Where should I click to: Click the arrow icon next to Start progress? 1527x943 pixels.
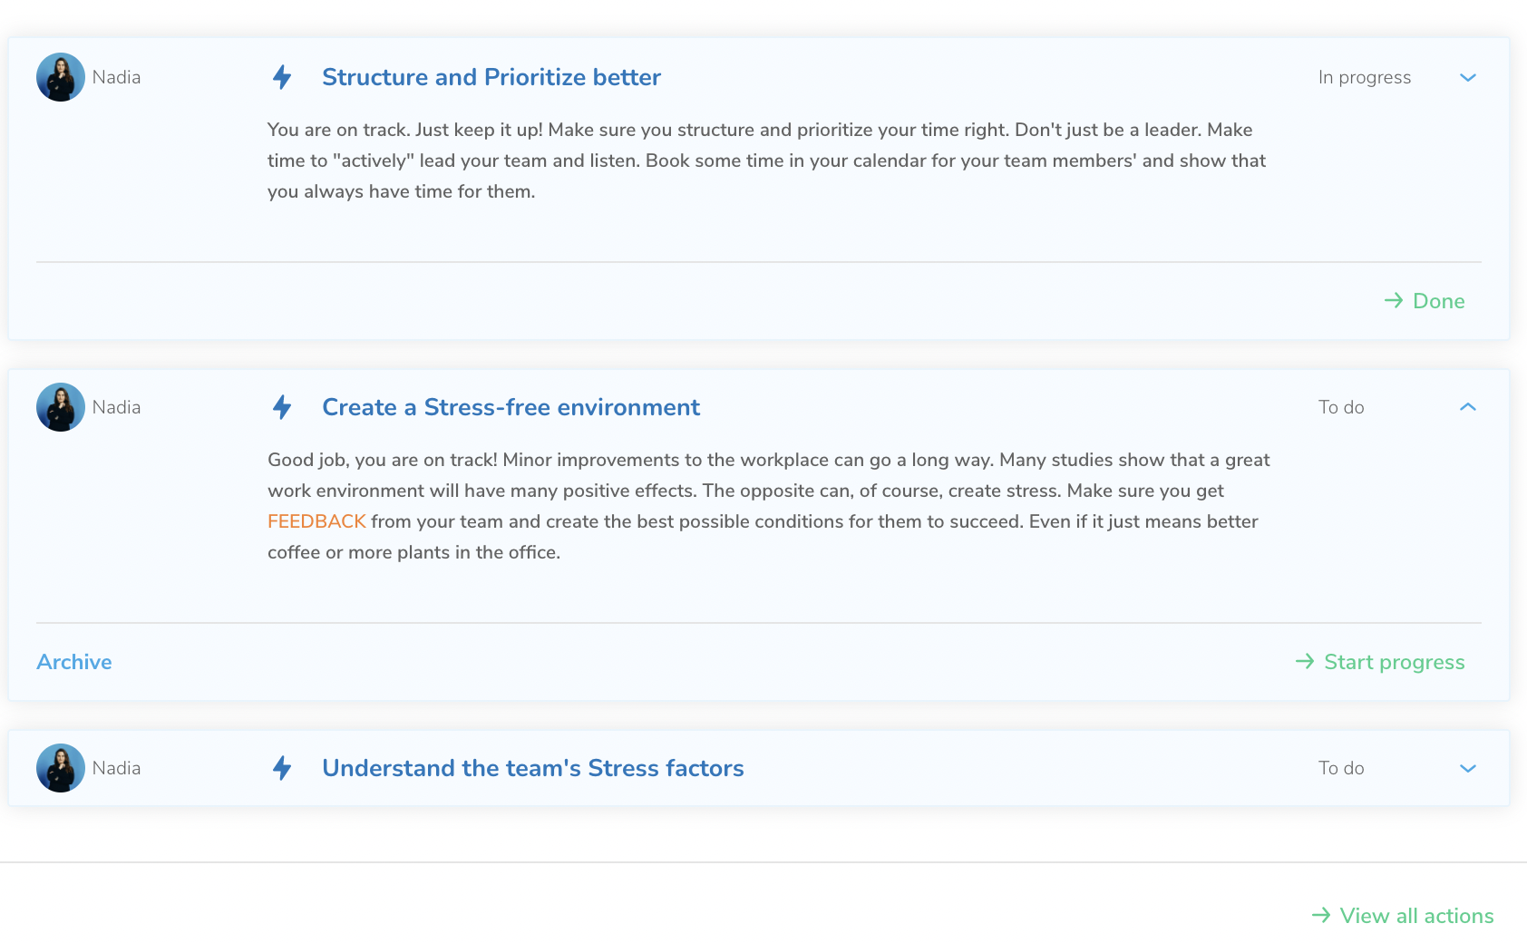(x=1305, y=661)
